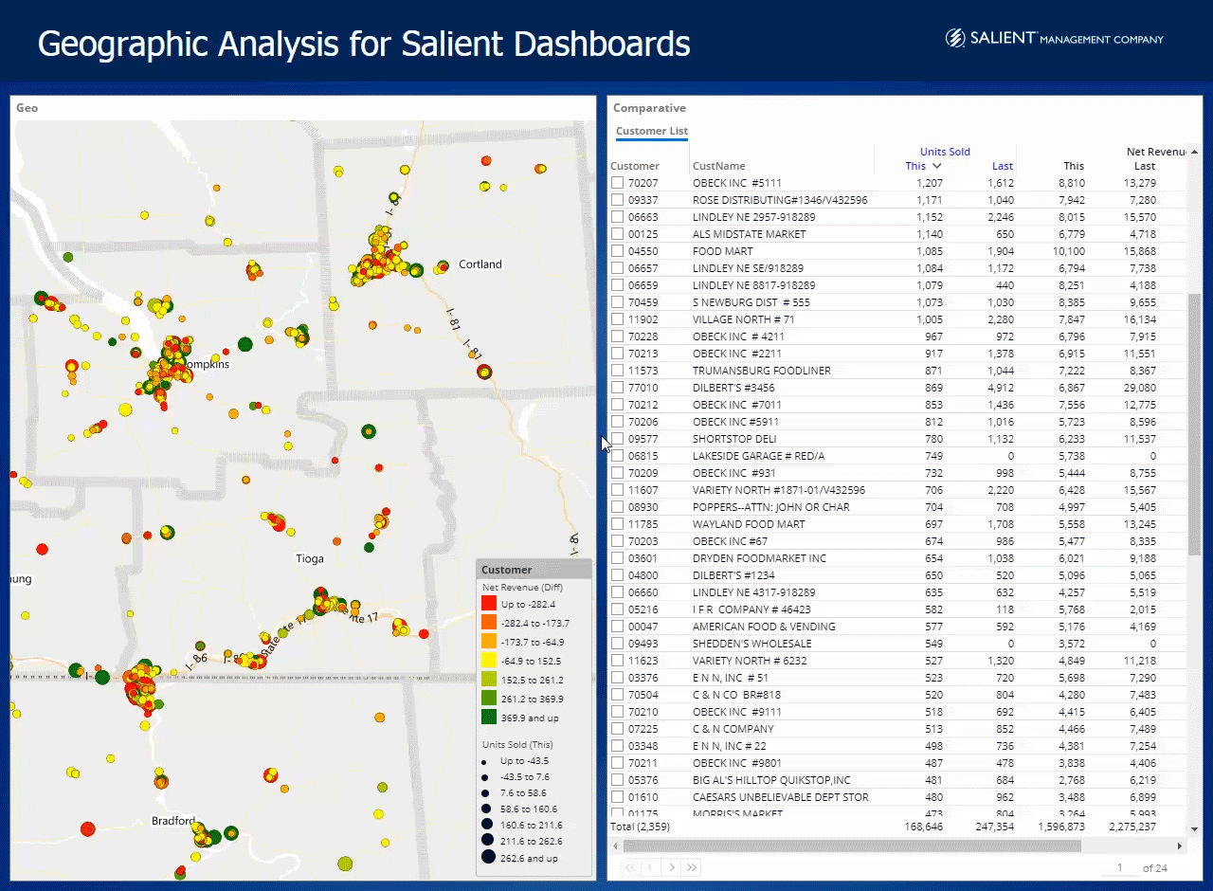Image resolution: width=1213 pixels, height=891 pixels.
Task: Click the table's scroll-up arrow
Action: [x=1193, y=152]
